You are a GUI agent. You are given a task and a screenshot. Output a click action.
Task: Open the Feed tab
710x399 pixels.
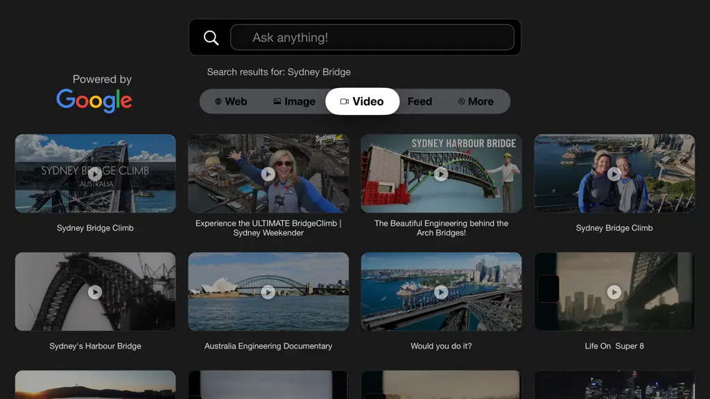pos(419,101)
